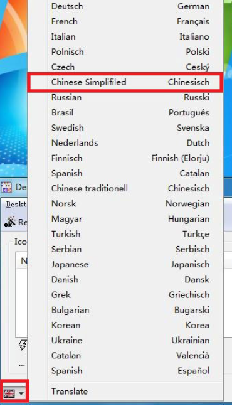232x406 pixels.
Task: Select Spanish Español language entry
Action: click(125, 371)
